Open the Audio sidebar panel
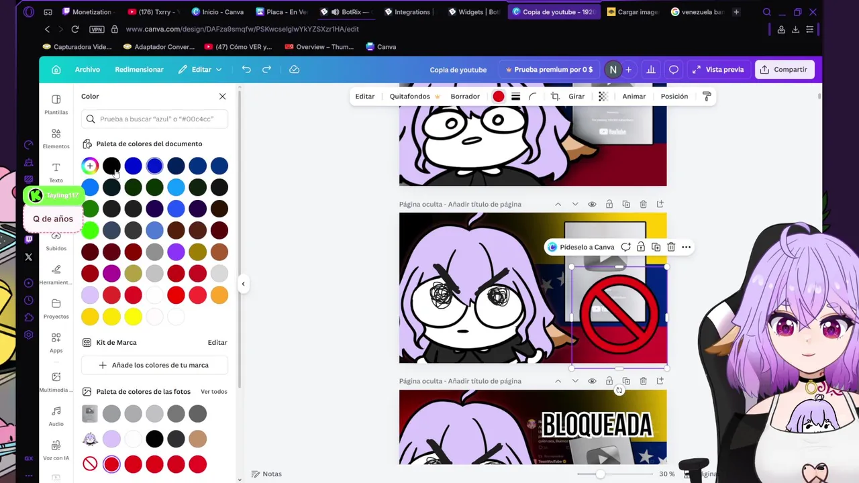This screenshot has height=483, width=859. point(56,416)
